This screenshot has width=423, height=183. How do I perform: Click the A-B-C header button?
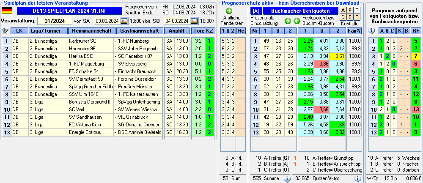click(x=387, y=31)
